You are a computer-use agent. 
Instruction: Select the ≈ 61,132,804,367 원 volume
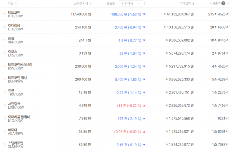tap(179, 14)
